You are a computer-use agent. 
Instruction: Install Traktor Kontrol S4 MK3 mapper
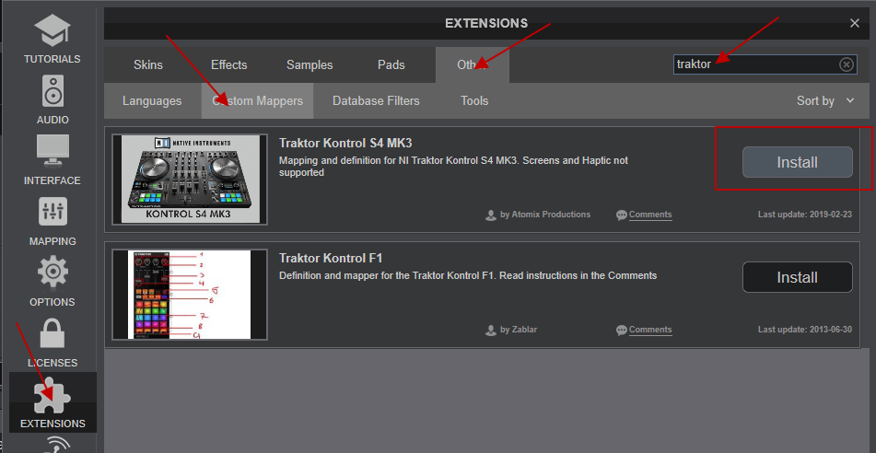tap(797, 162)
